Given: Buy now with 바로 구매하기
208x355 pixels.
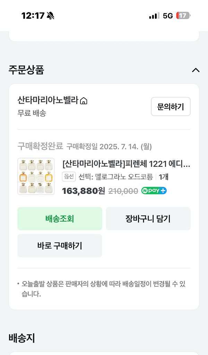Looking at the screenshot, I should [x=60, y=245].
